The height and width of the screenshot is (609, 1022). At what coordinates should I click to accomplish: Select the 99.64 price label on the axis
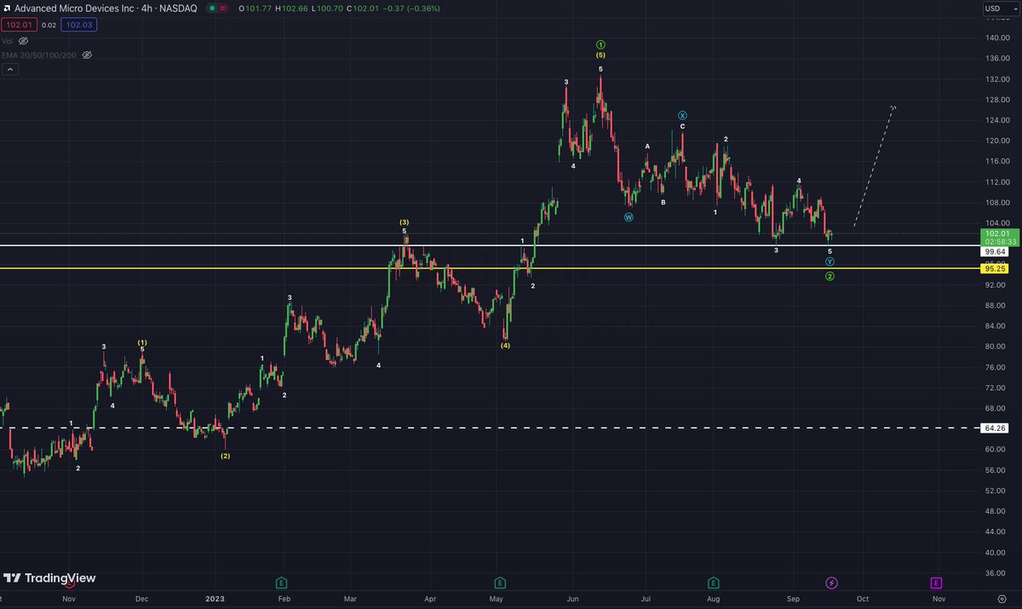coord(994,252)
